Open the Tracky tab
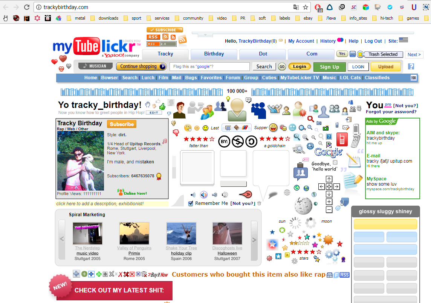431x303 pixels. coord(165,54)
